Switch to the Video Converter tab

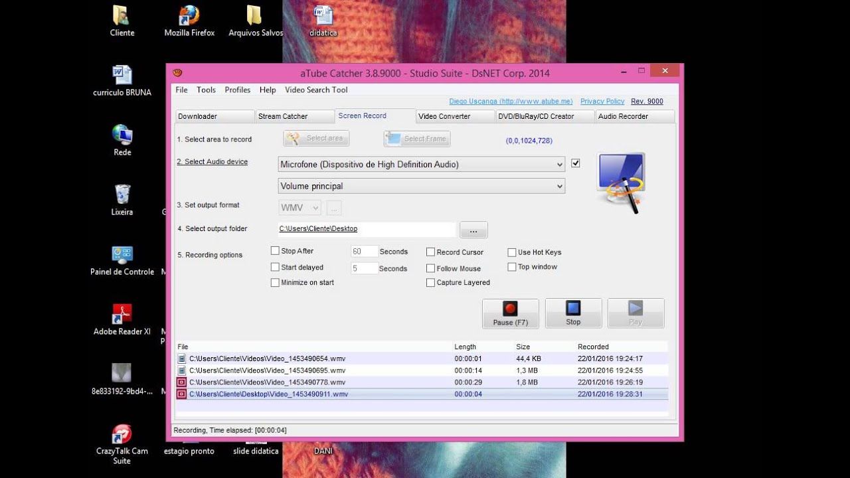coord(456,116)
